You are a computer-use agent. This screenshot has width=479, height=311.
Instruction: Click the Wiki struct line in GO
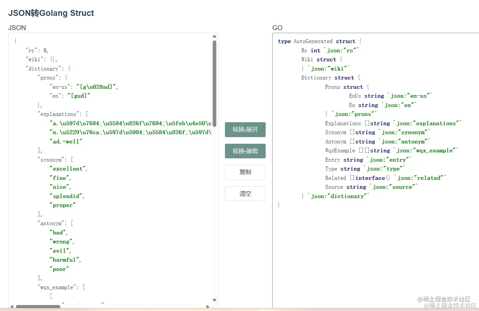point(322,60)
